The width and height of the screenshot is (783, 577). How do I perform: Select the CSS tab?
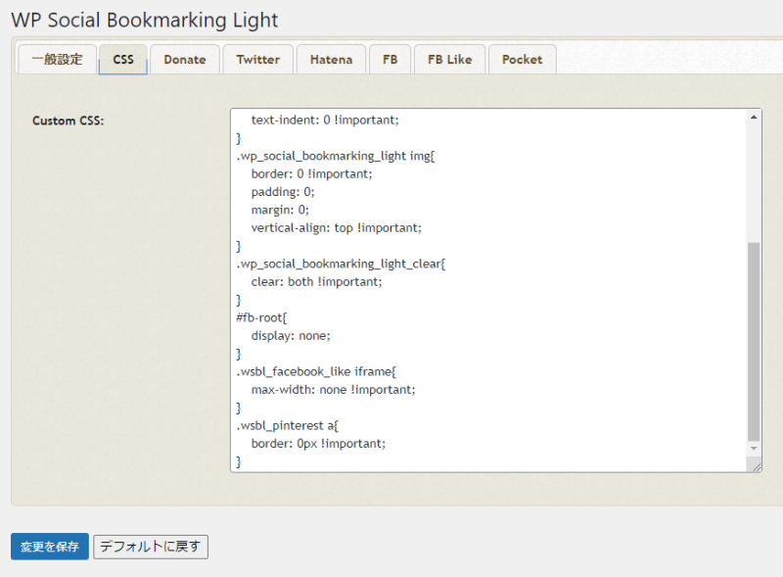click(x=123, y=59)
